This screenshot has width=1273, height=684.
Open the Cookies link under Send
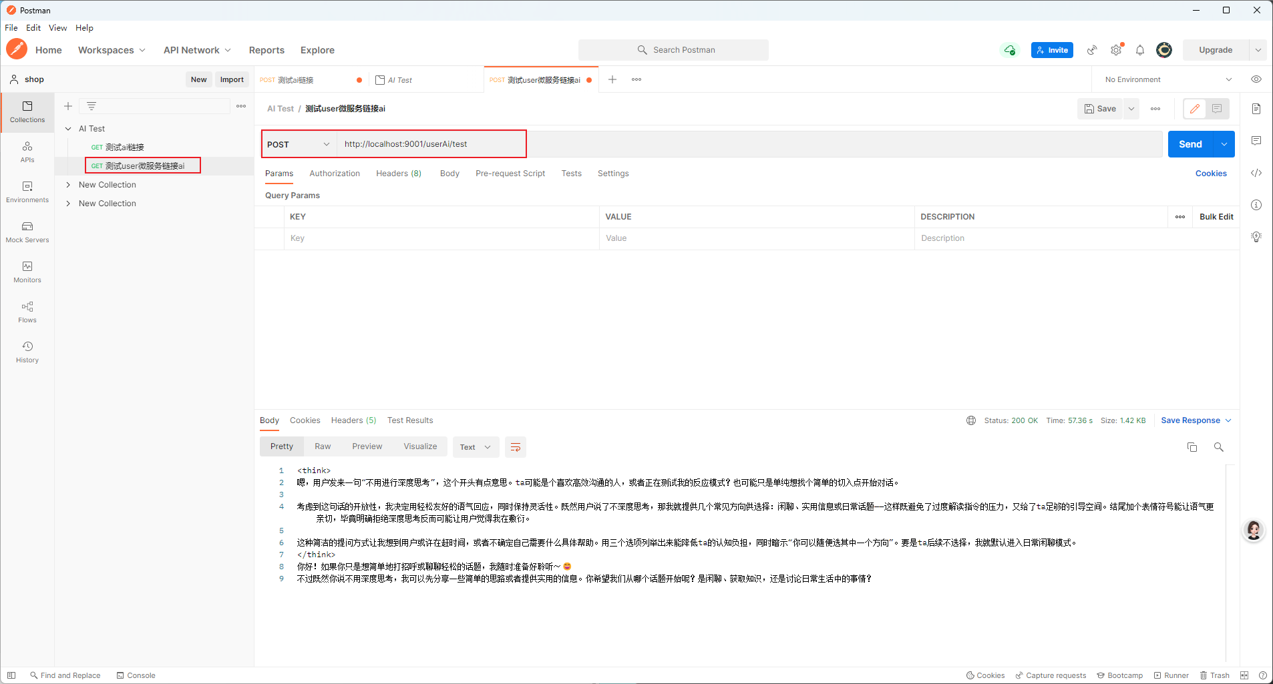pyautogui.click(x=1211, y=174)
